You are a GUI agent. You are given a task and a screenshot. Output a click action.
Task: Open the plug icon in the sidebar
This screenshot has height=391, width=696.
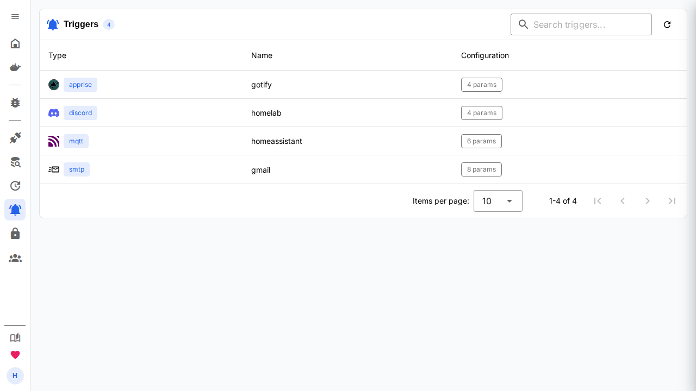point(15,138)
